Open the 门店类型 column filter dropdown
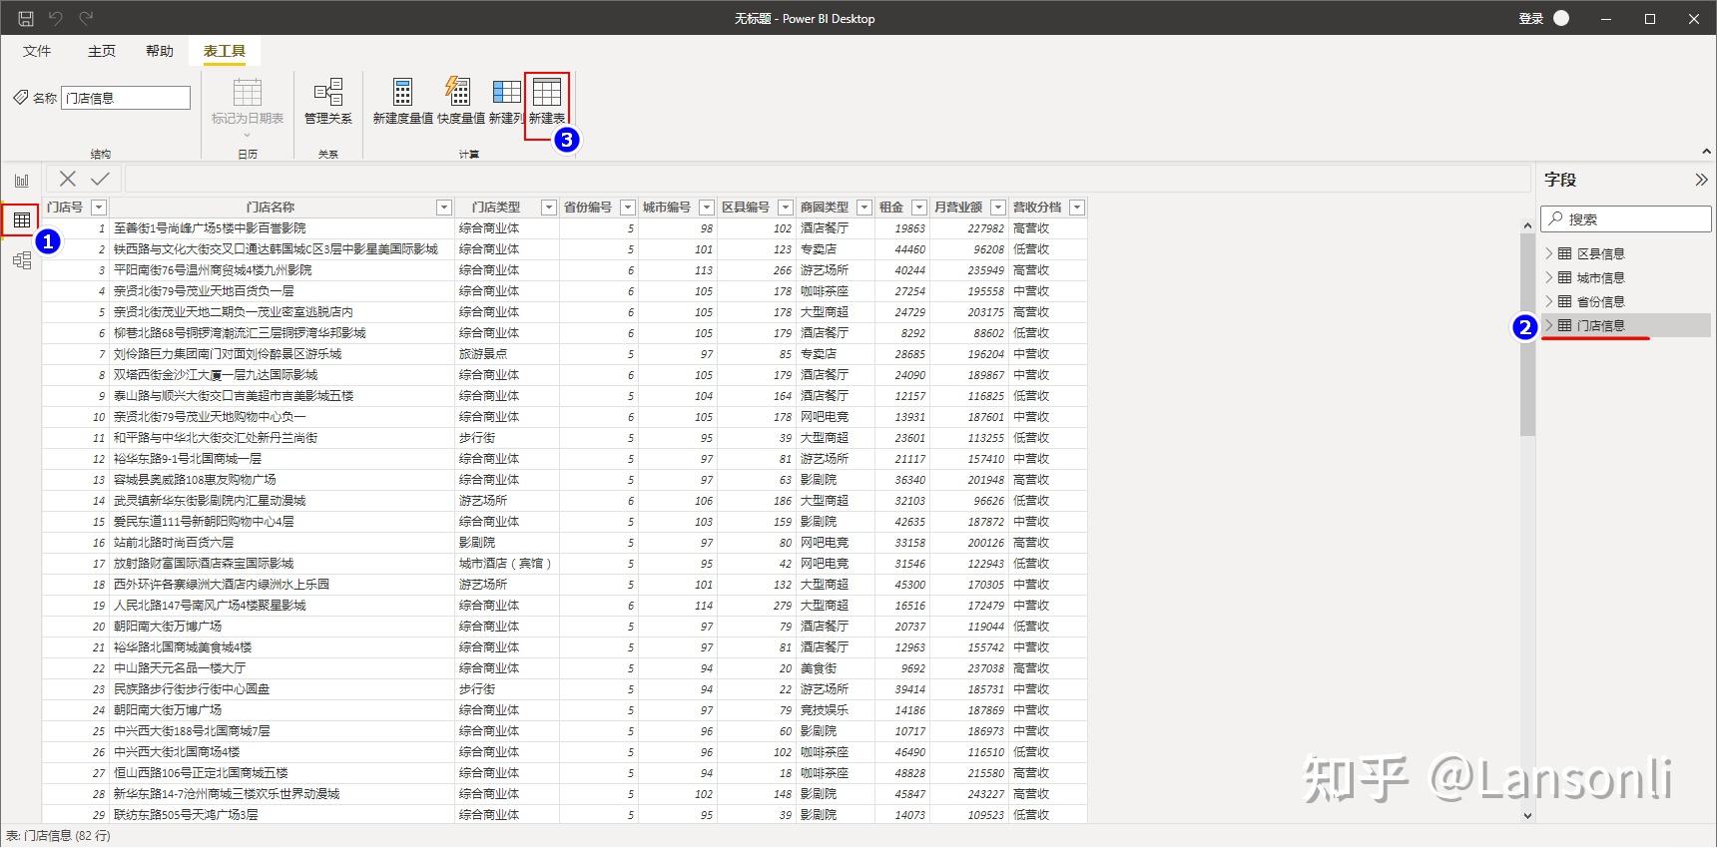Image resolution: width=1717 pixels, height=848 pixels. (x=548, y=208)
